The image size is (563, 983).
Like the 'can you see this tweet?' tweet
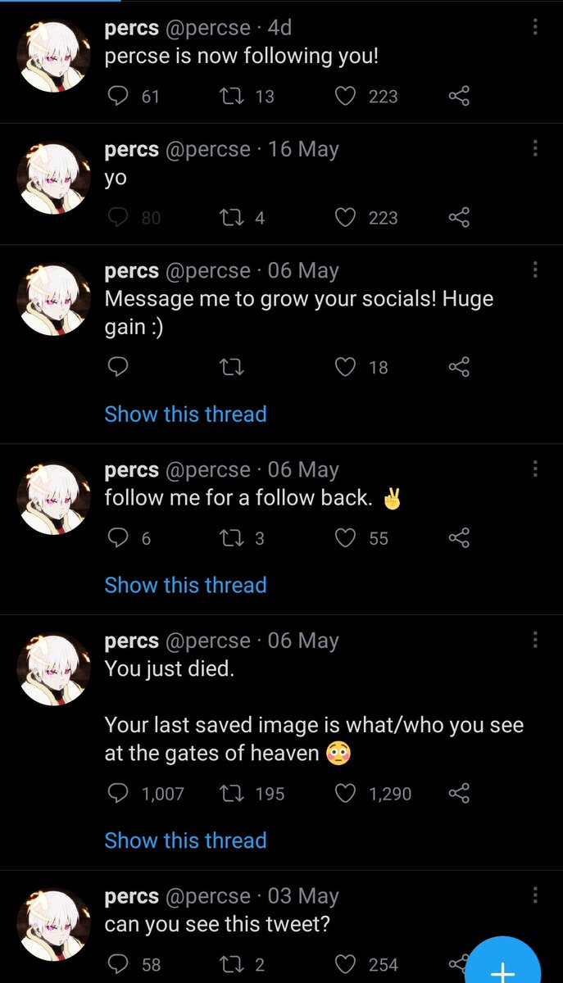[x=346, y=965]
